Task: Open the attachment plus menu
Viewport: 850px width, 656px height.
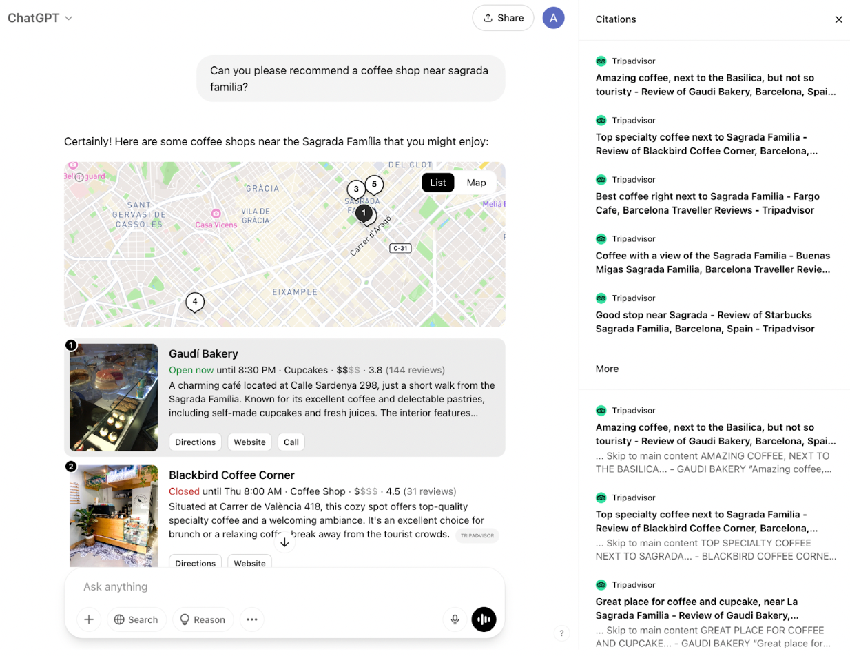Action: 88,619
